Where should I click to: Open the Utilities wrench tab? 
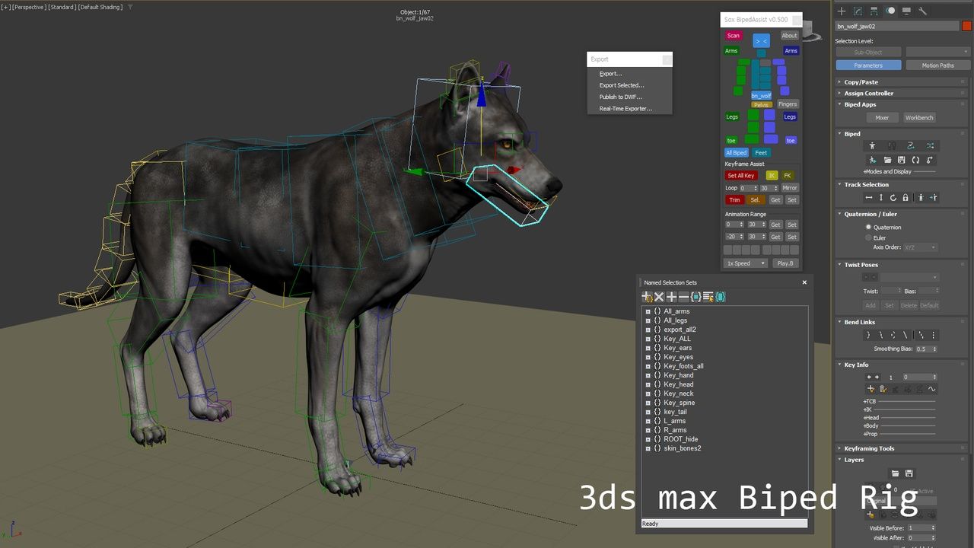click(x=922, y=11)
